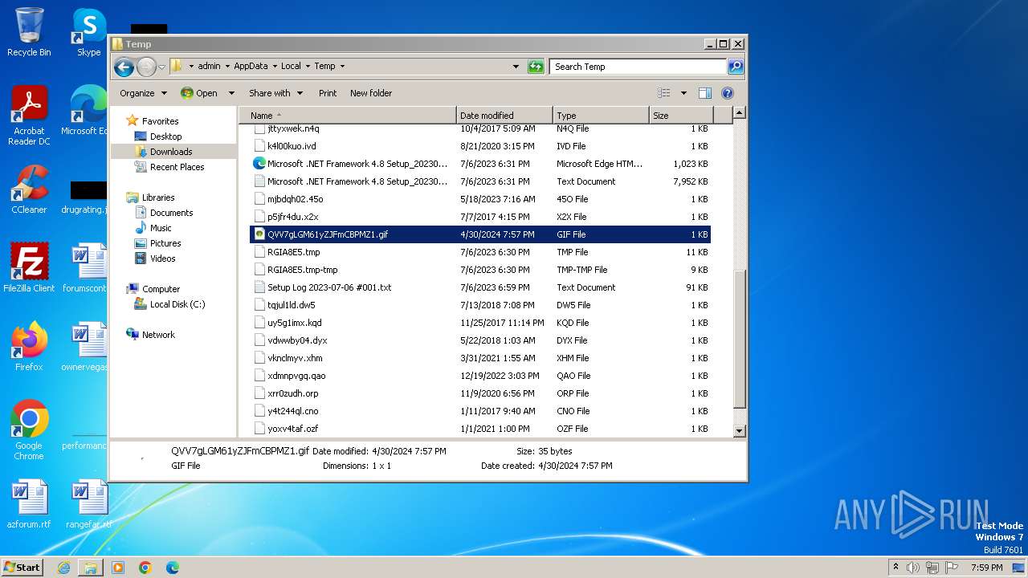Viewport: 1028px width, 578px height.
Task: Open Recycle Bin desktop icon
Action: (x=29, y=32)
